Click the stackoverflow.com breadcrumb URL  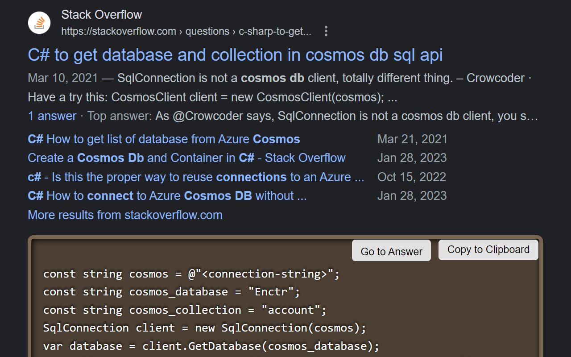click(186, 31)
